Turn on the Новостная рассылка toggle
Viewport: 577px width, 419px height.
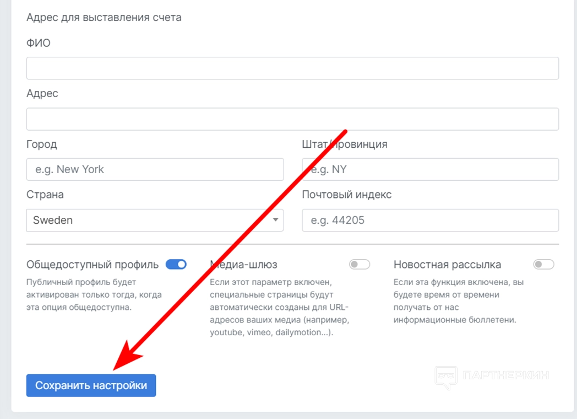pyautogui.click(x=543, y=265)
